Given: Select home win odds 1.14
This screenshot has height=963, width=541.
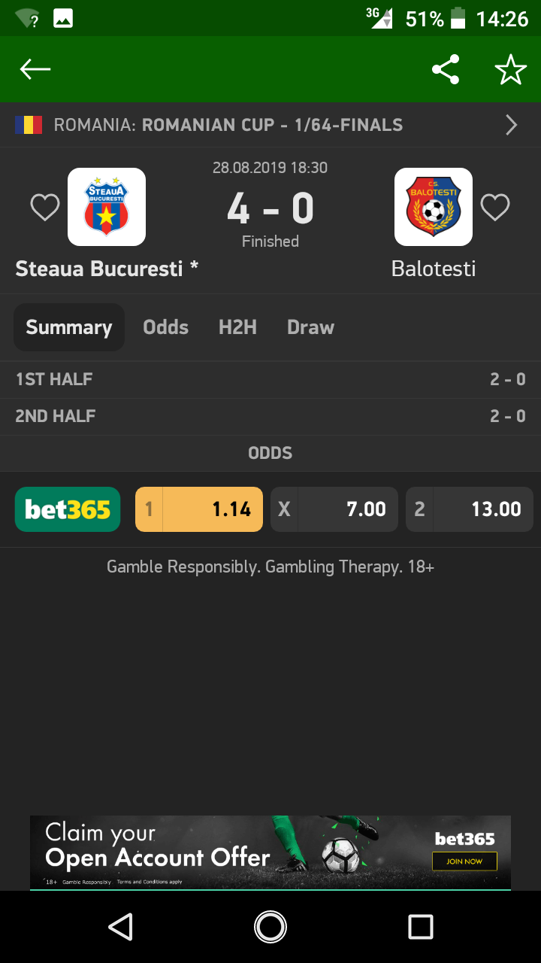Looking at the screenshot, I should [199, 509].
